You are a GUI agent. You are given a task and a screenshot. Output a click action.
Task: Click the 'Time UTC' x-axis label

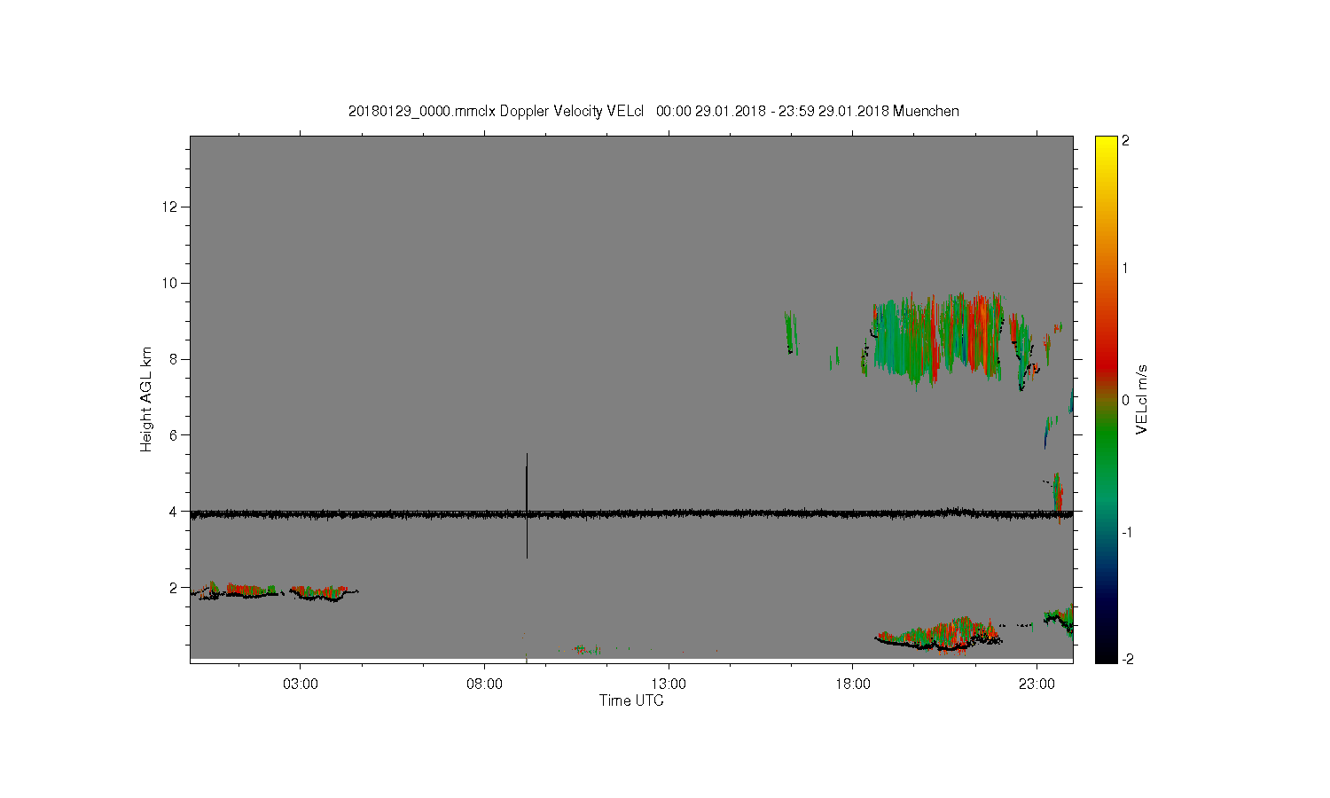click(631, 700)
